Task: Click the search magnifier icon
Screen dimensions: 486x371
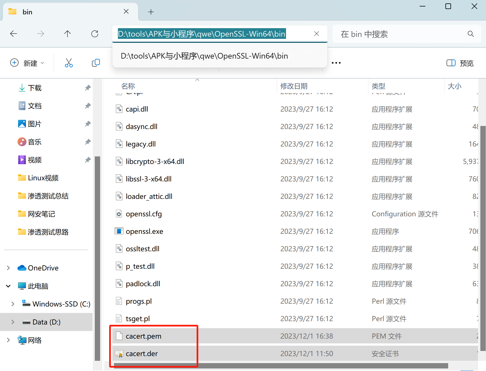Action: point(470,34)
